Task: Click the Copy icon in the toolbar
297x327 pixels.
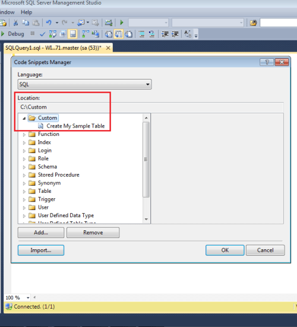Action: point(26,23)
